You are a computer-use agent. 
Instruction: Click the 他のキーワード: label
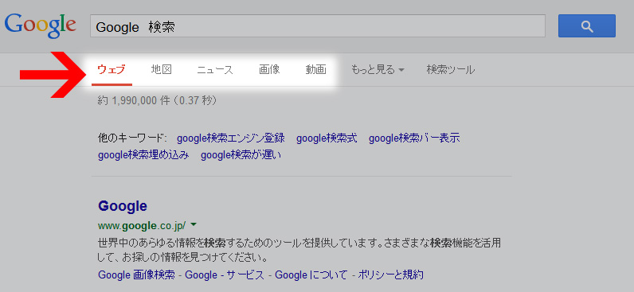pyautogui.click(x=132, y=138)
